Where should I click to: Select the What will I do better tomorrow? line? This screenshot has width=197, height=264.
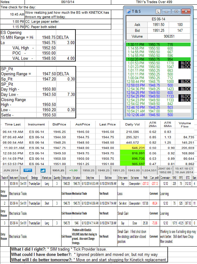click(89, 260)
